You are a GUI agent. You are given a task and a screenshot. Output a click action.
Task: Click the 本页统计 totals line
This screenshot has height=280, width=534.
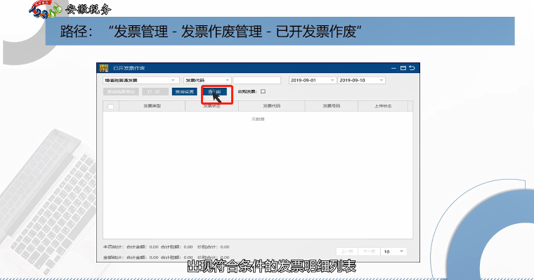[167, 247]
